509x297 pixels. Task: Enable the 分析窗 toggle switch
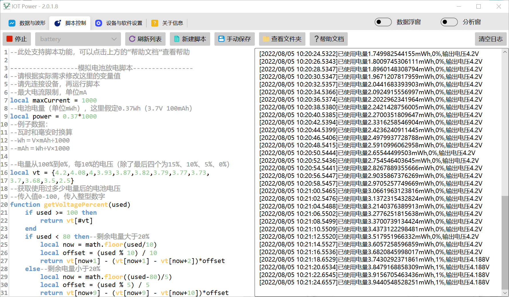449,22
